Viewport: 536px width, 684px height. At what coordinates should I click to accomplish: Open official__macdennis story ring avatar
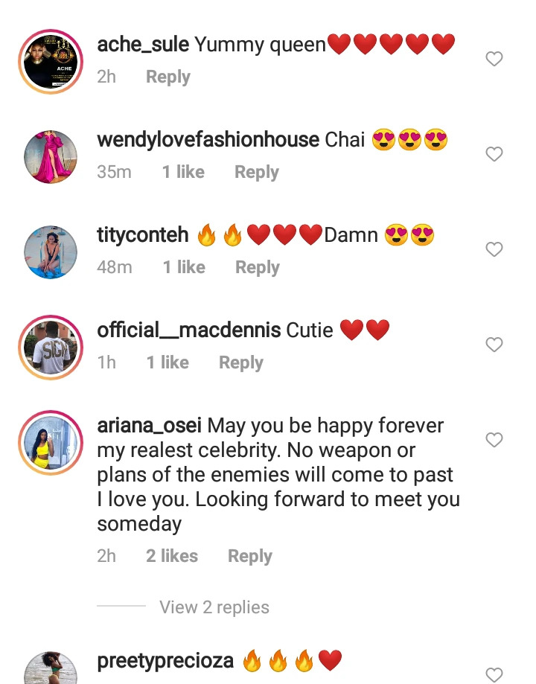[51, 348]
